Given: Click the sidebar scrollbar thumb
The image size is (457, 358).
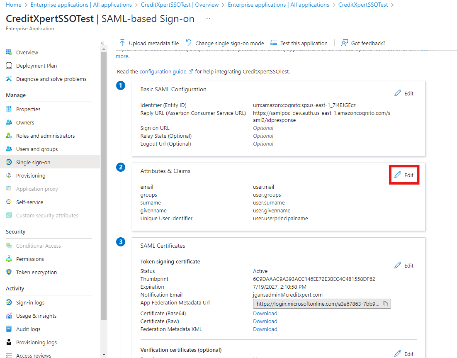Looking at the screenshot, I should [104, 186].
